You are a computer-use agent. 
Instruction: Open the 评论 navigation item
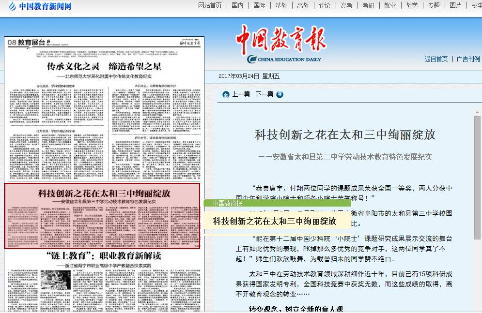(x=325, y=5)
